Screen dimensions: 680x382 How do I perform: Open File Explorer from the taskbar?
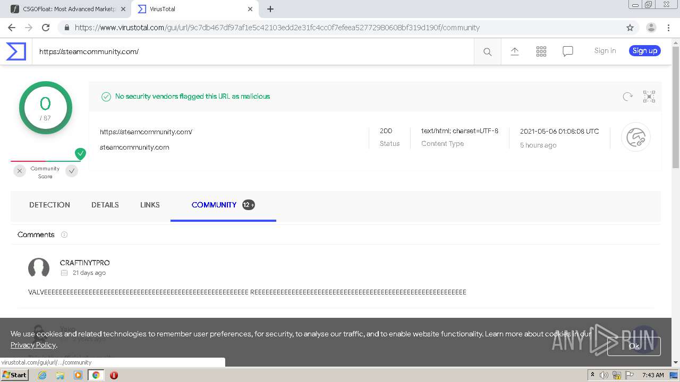[60, 375]
